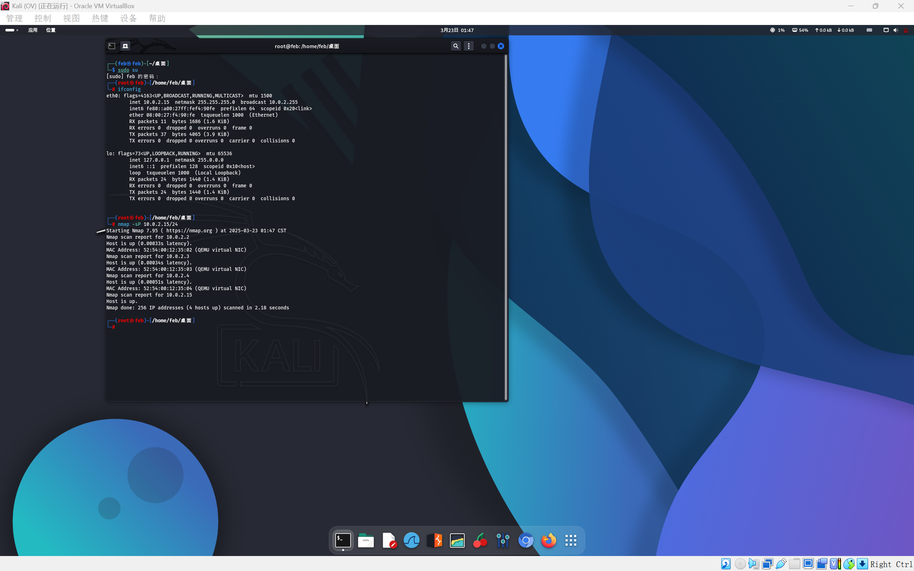Open the file manager in dock
Image resolution: width=914 pixels, height=571 pixels.
[x=366, y=540]
